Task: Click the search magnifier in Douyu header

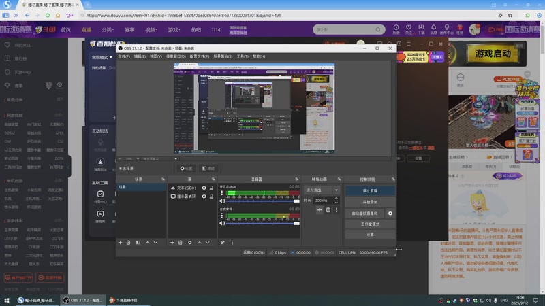Action: [x=378, y=29]
